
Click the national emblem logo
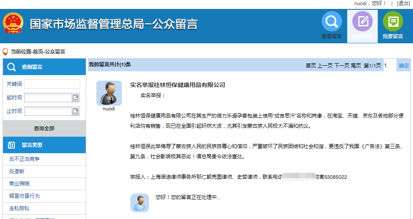pyautogui.click(x=13, y=23)
